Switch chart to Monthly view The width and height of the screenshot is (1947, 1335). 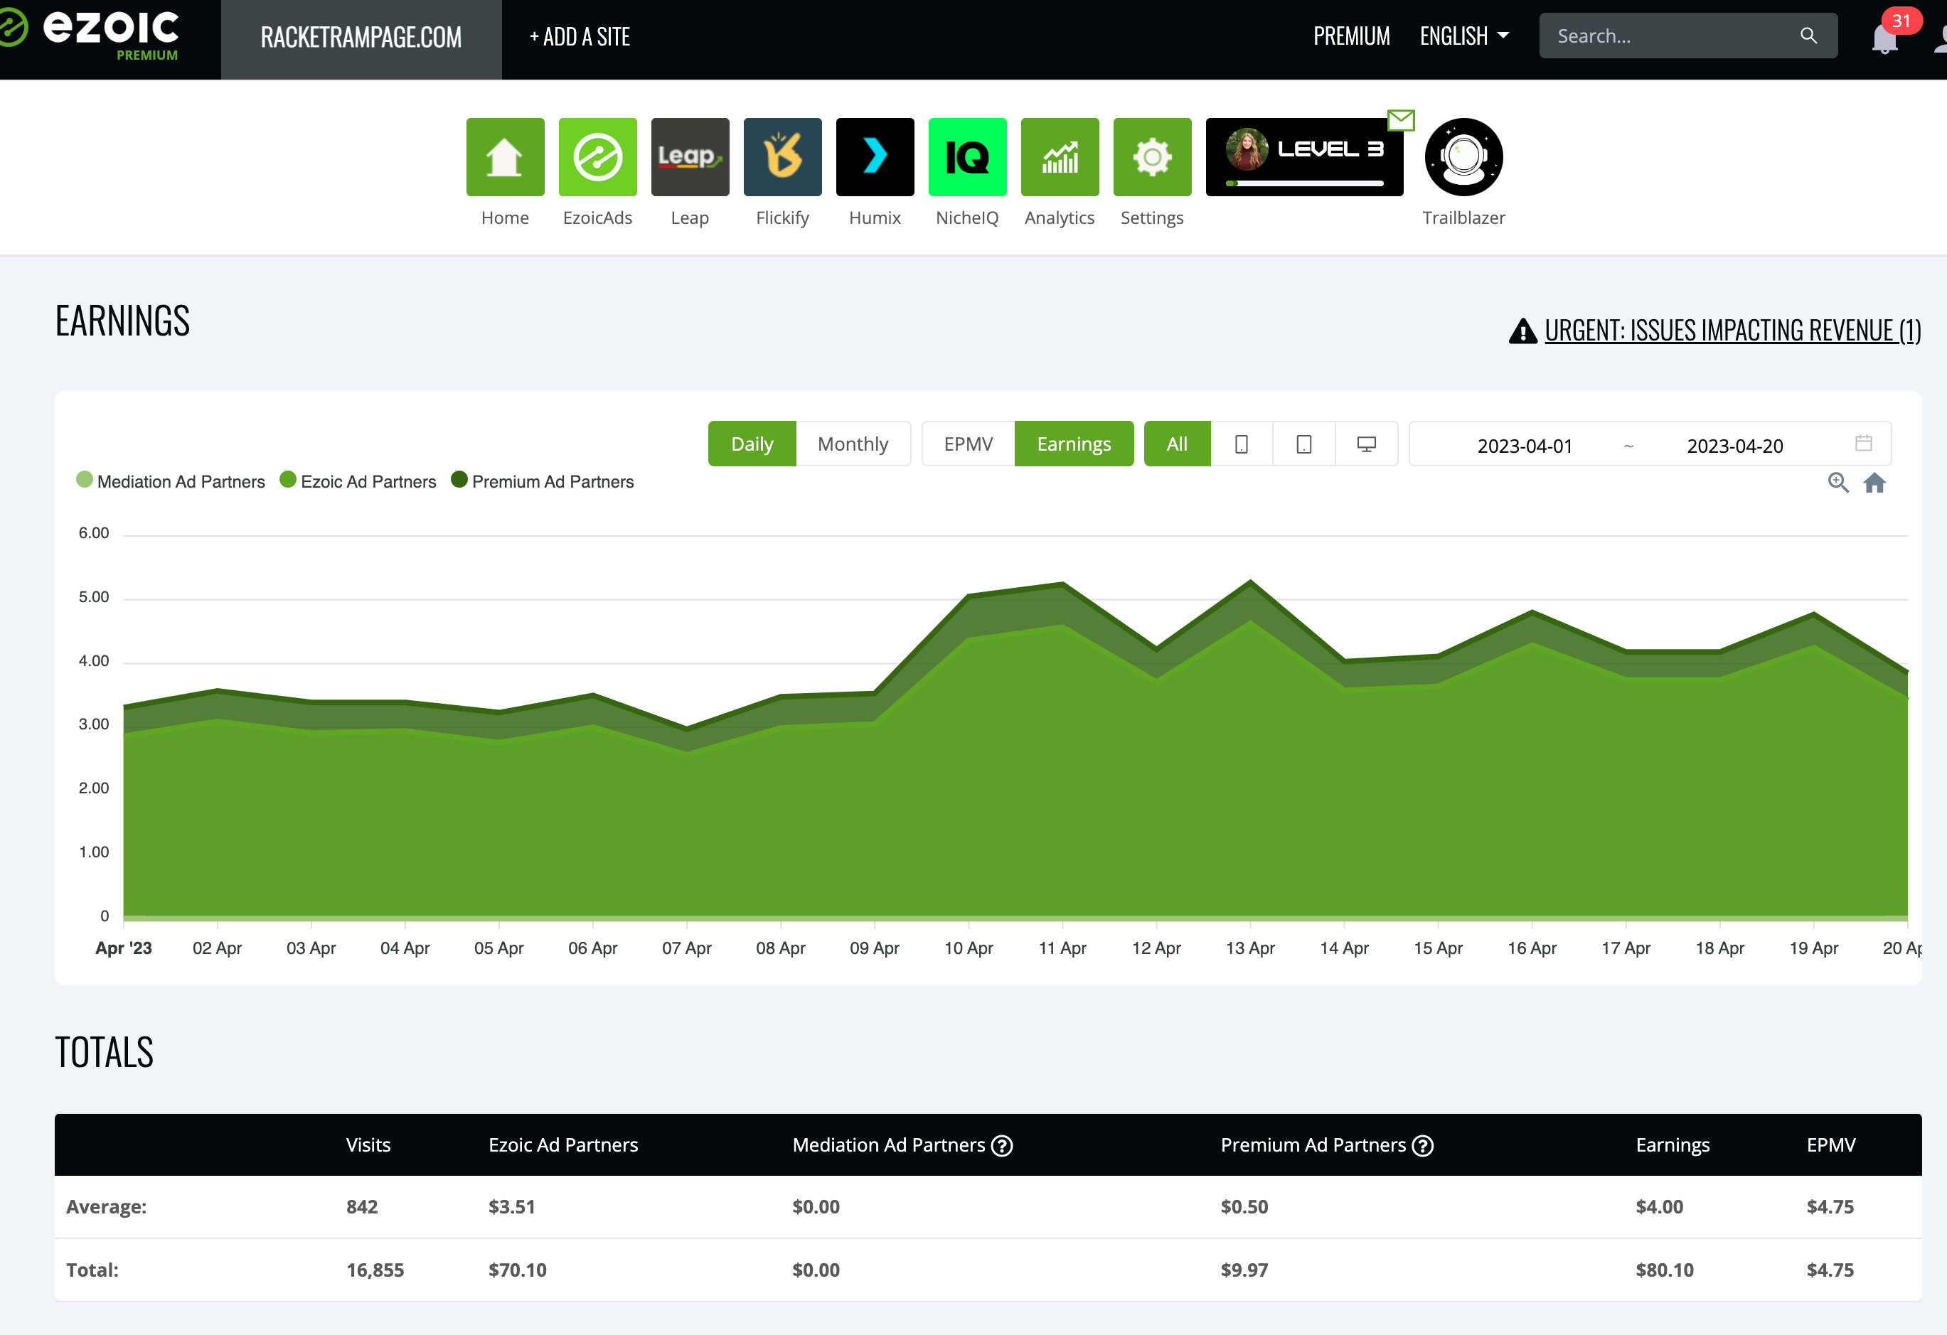tap(853, 444)
